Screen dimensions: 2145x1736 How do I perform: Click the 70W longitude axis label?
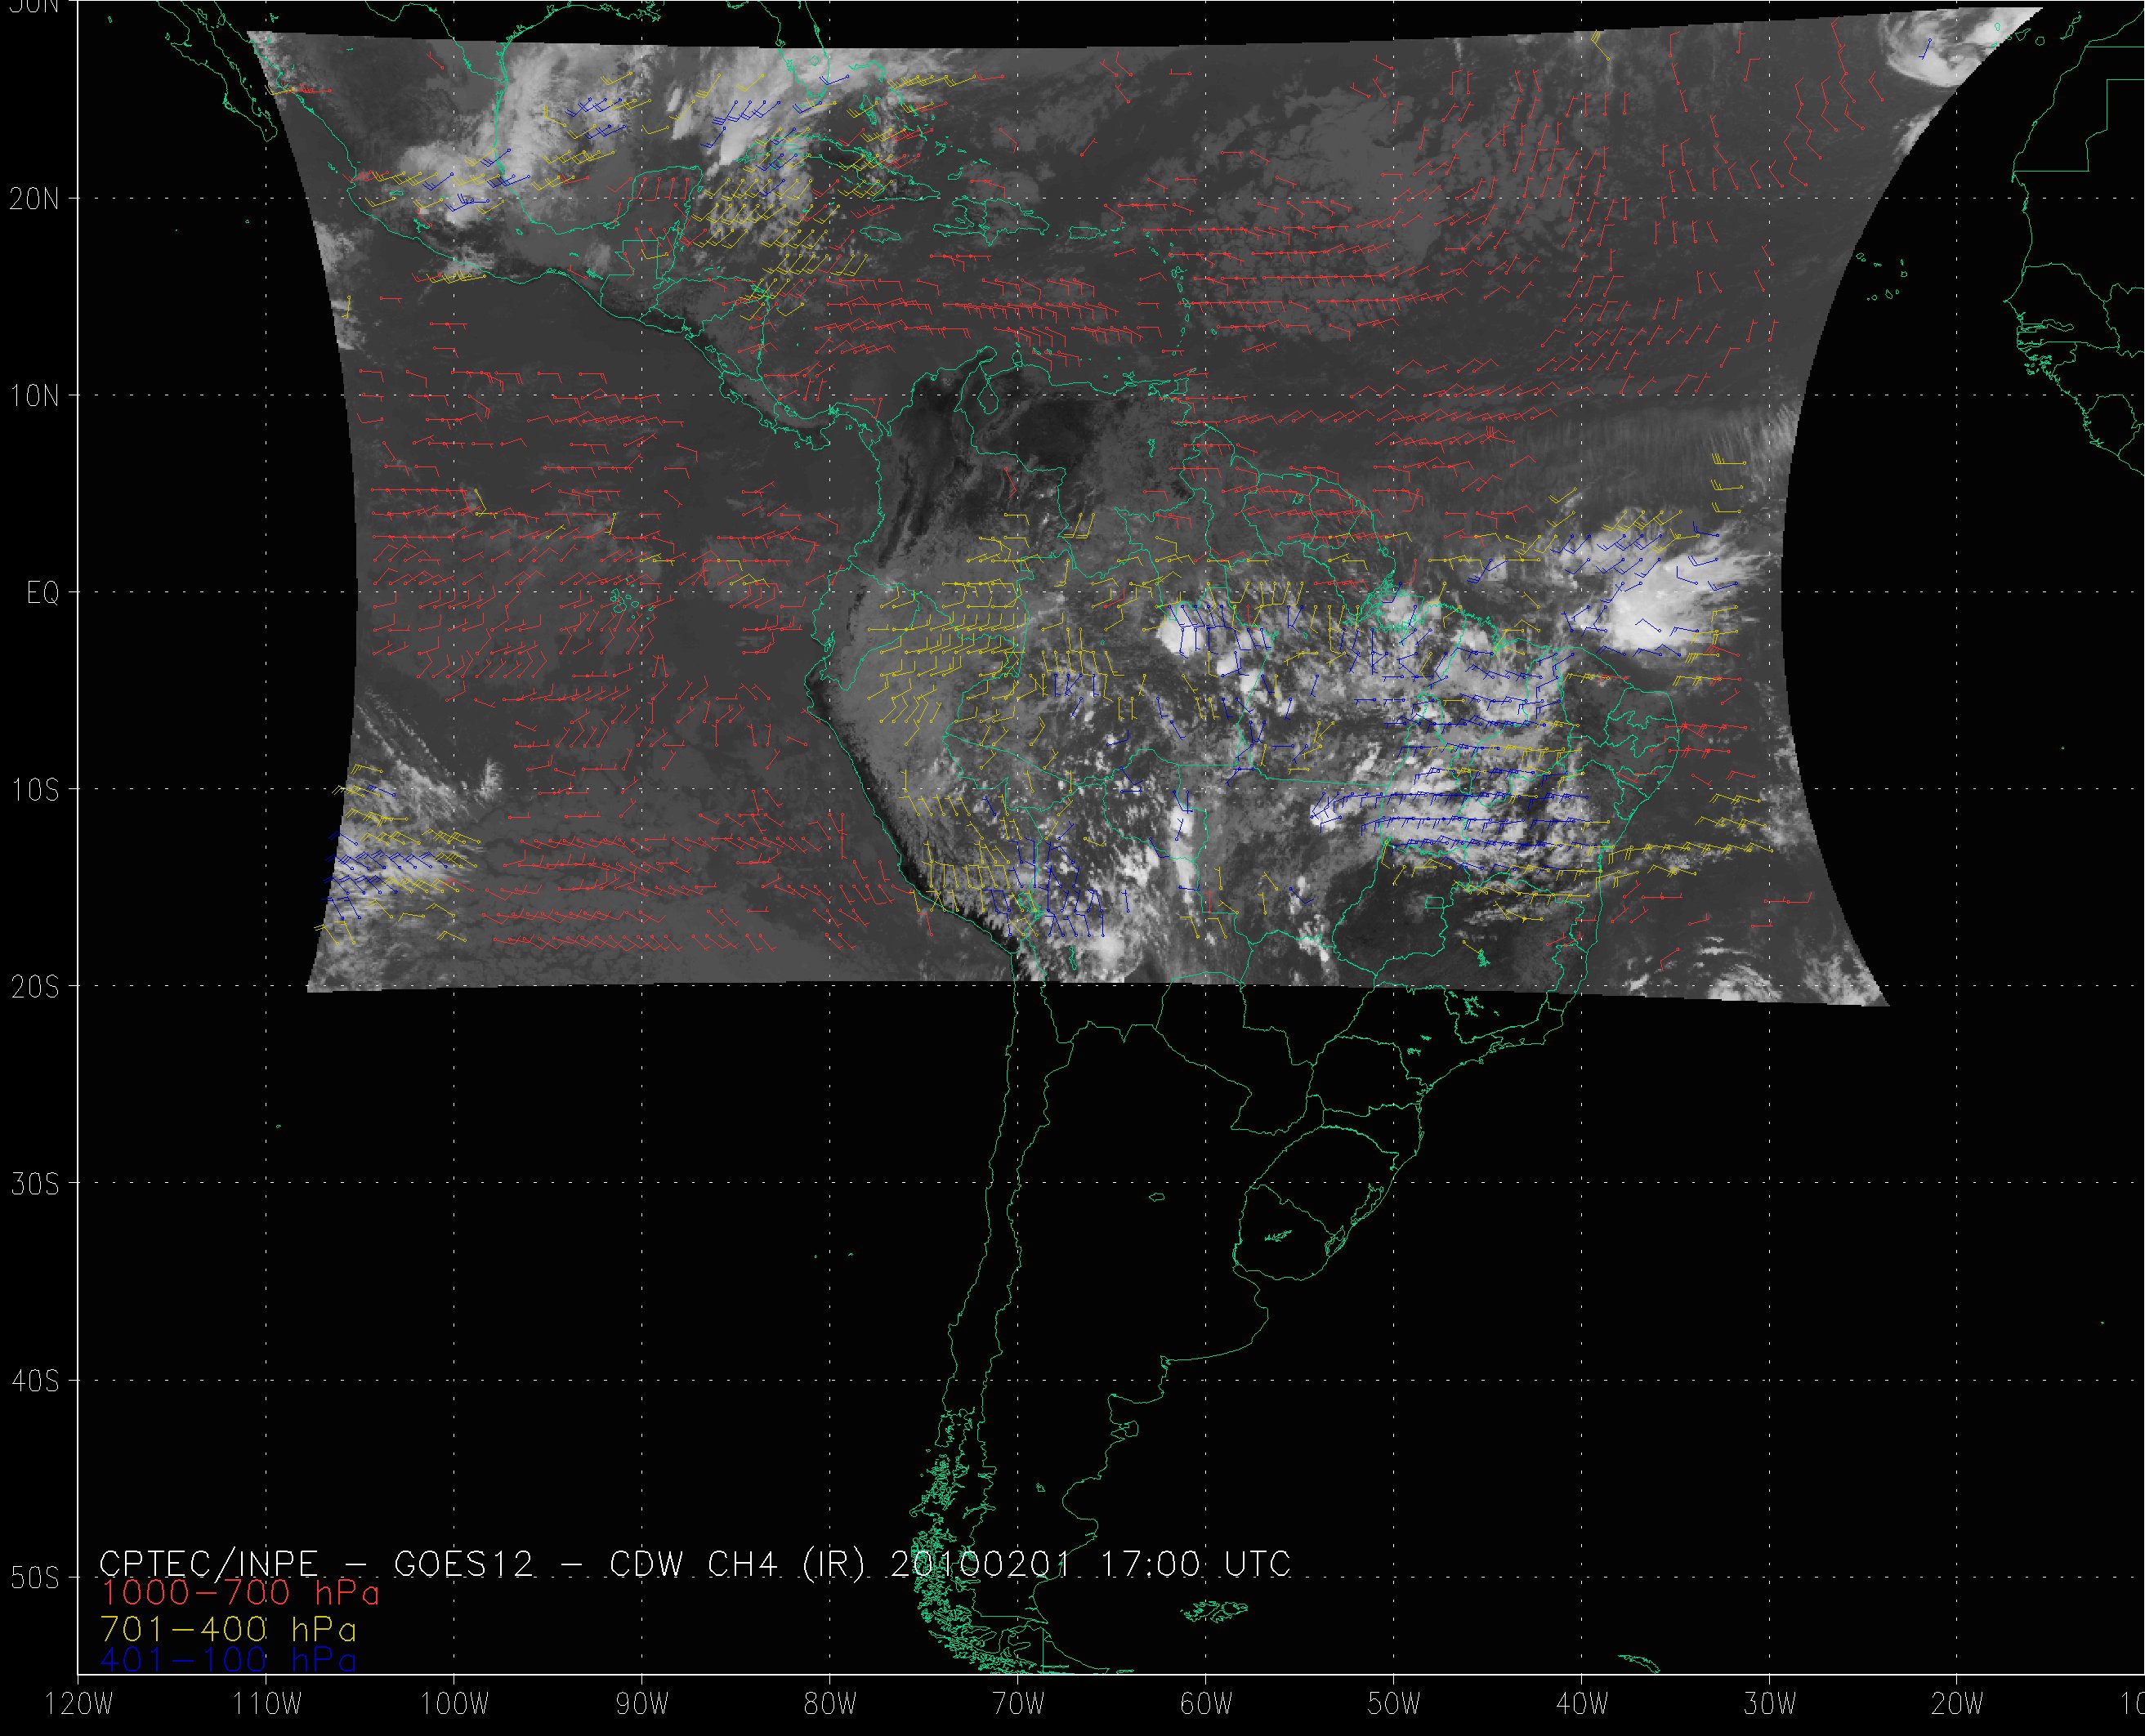(x=1018, y=1705)
